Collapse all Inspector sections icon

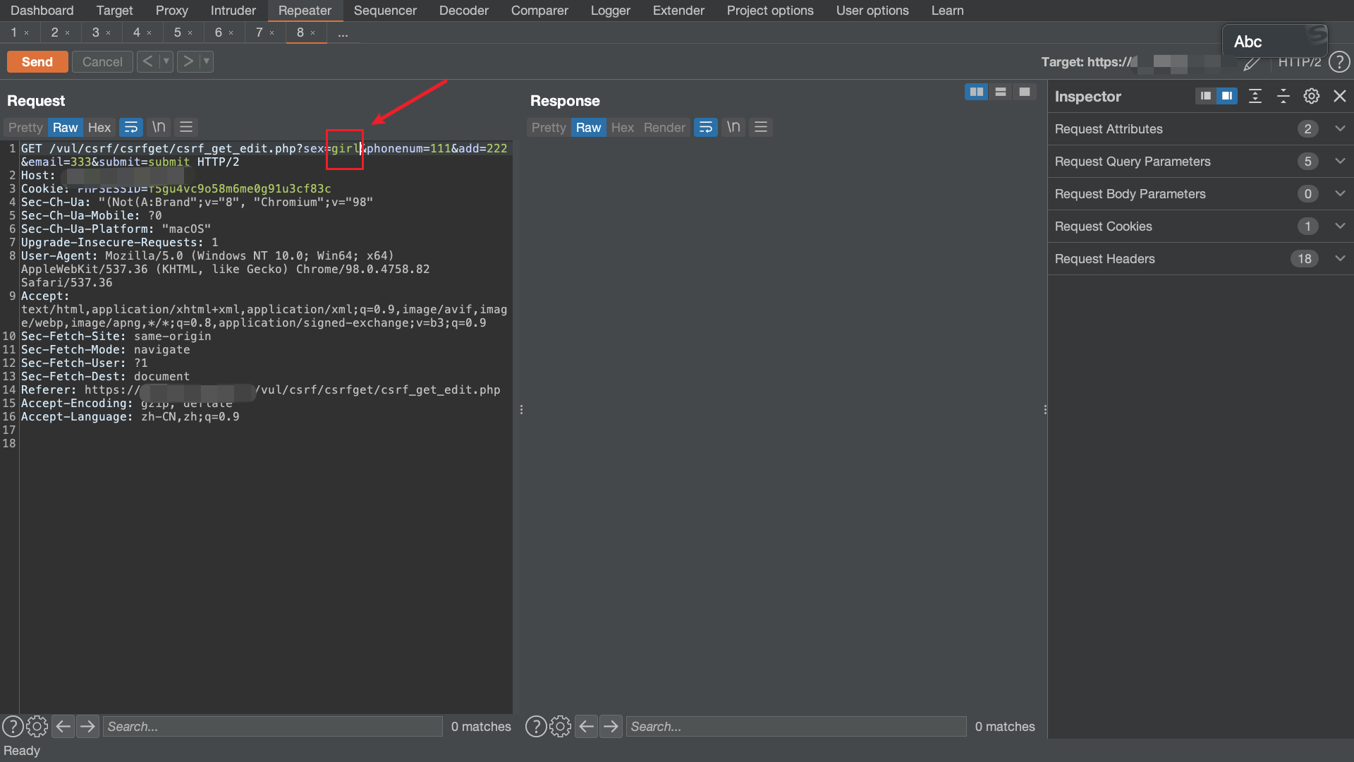pos(1283,96)
